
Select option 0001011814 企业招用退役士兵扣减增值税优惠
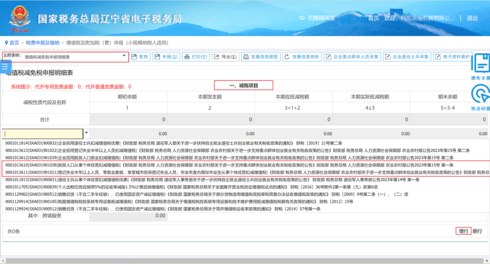[173, 143]
